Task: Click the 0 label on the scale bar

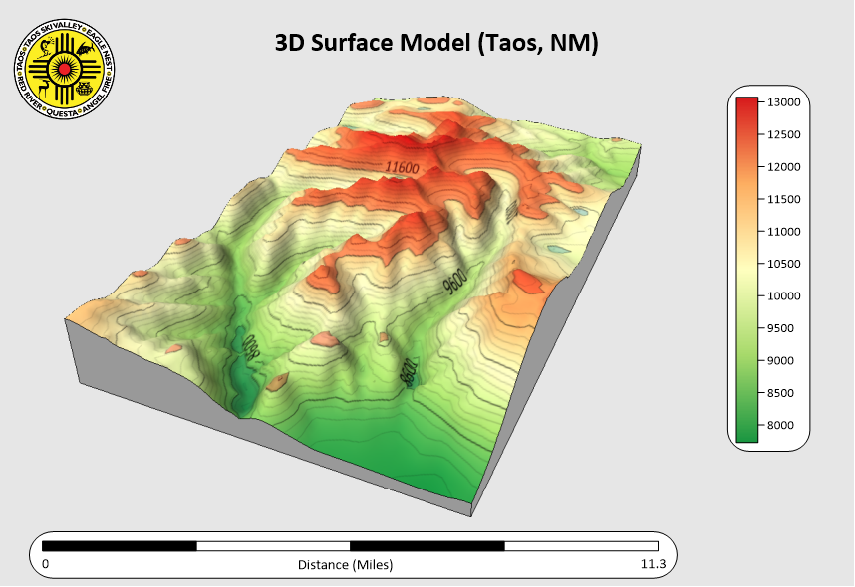Action: click(x=45, y=565)
